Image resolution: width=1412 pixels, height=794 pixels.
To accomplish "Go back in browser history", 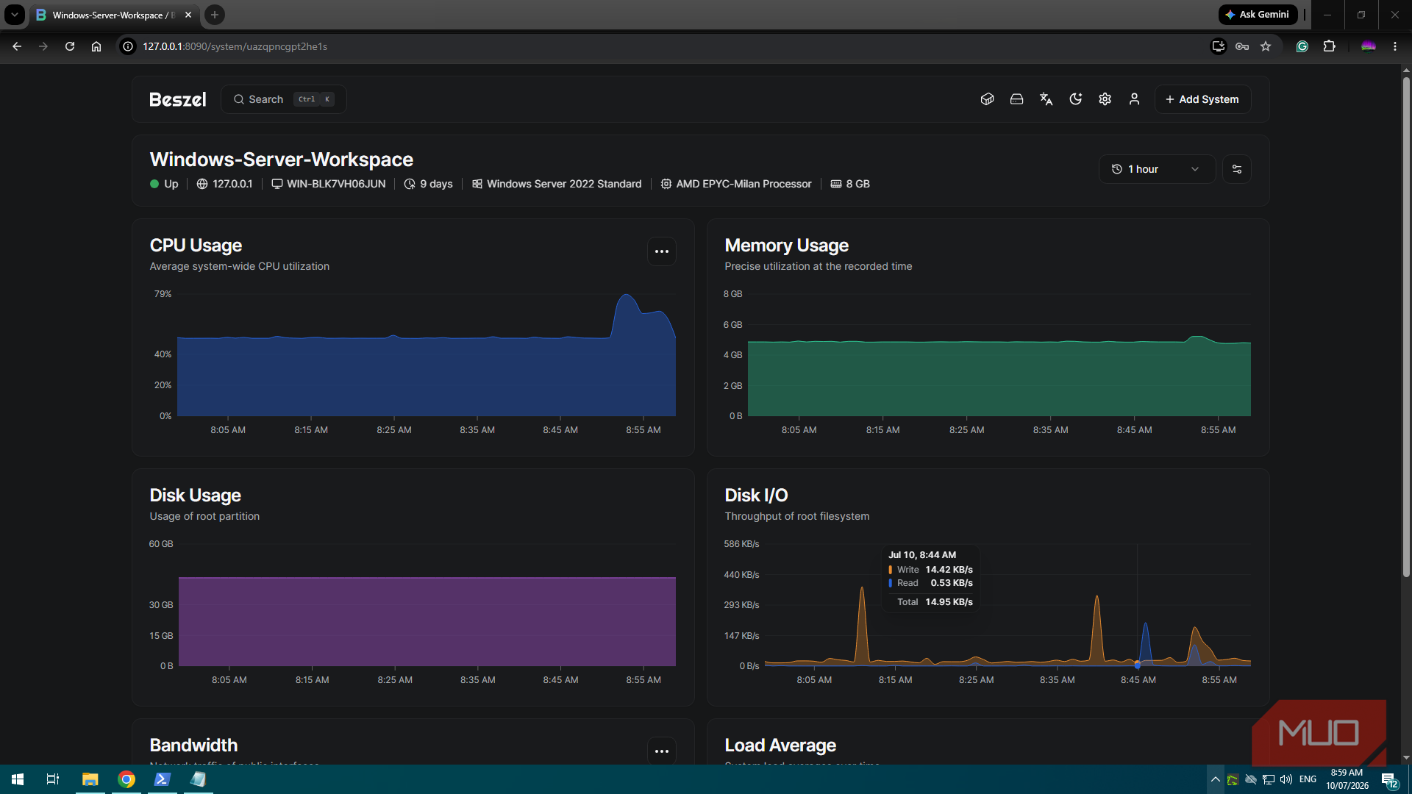I will coord(17,46).
